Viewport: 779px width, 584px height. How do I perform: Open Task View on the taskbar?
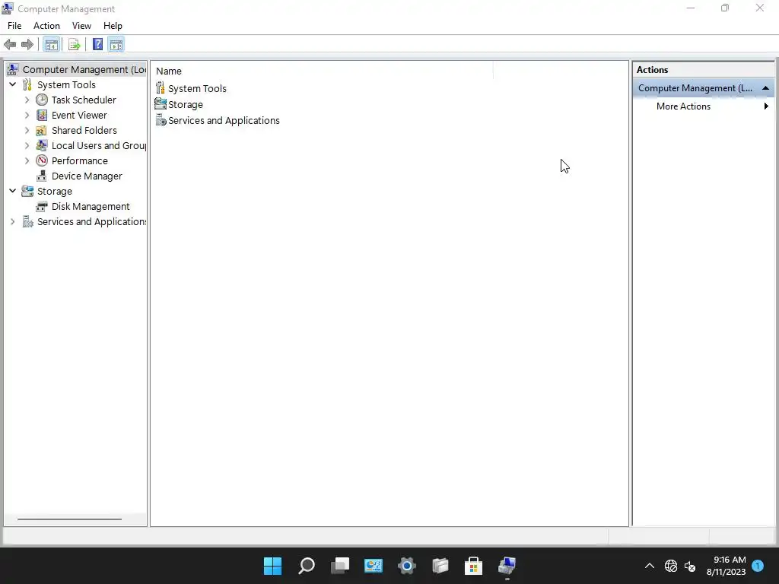click(340, 566)
